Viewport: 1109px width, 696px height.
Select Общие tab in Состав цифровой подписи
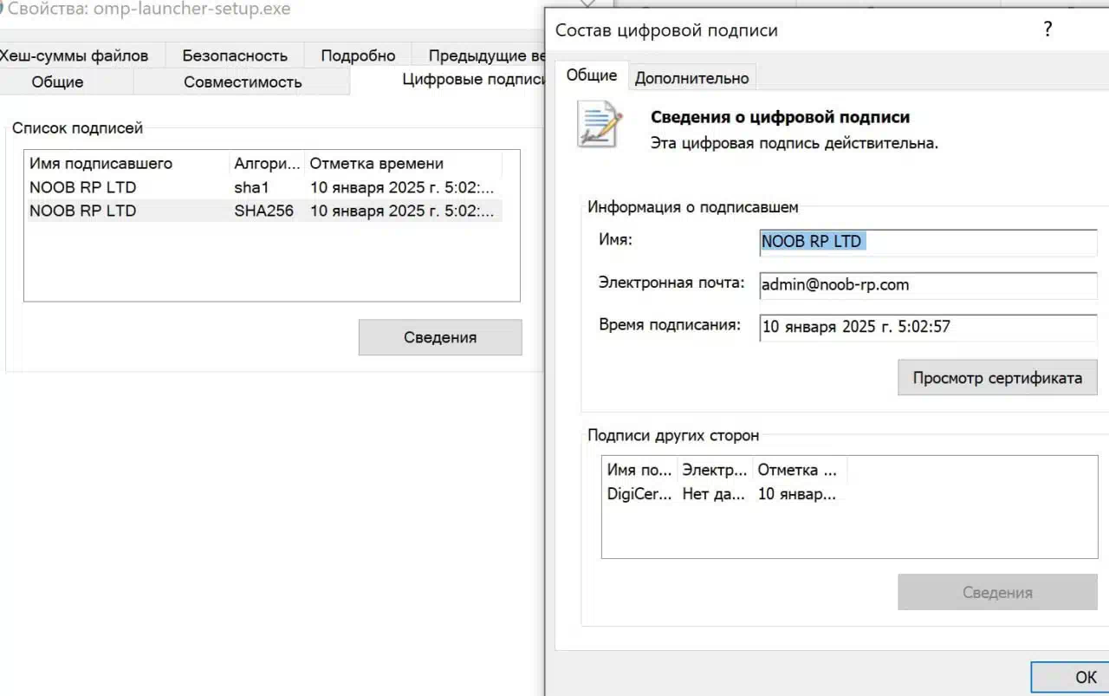pyautogui.click(x=592, y=75)
